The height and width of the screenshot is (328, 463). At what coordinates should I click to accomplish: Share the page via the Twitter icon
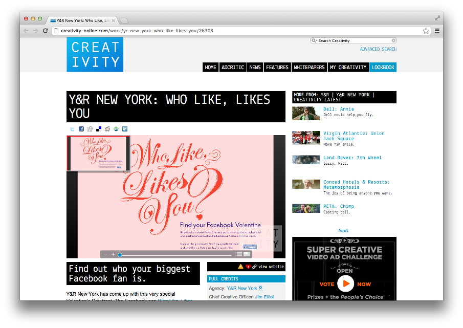72,129
